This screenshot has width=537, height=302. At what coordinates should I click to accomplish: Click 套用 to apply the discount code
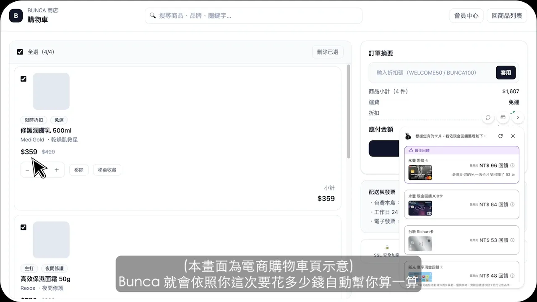[506, 73]
